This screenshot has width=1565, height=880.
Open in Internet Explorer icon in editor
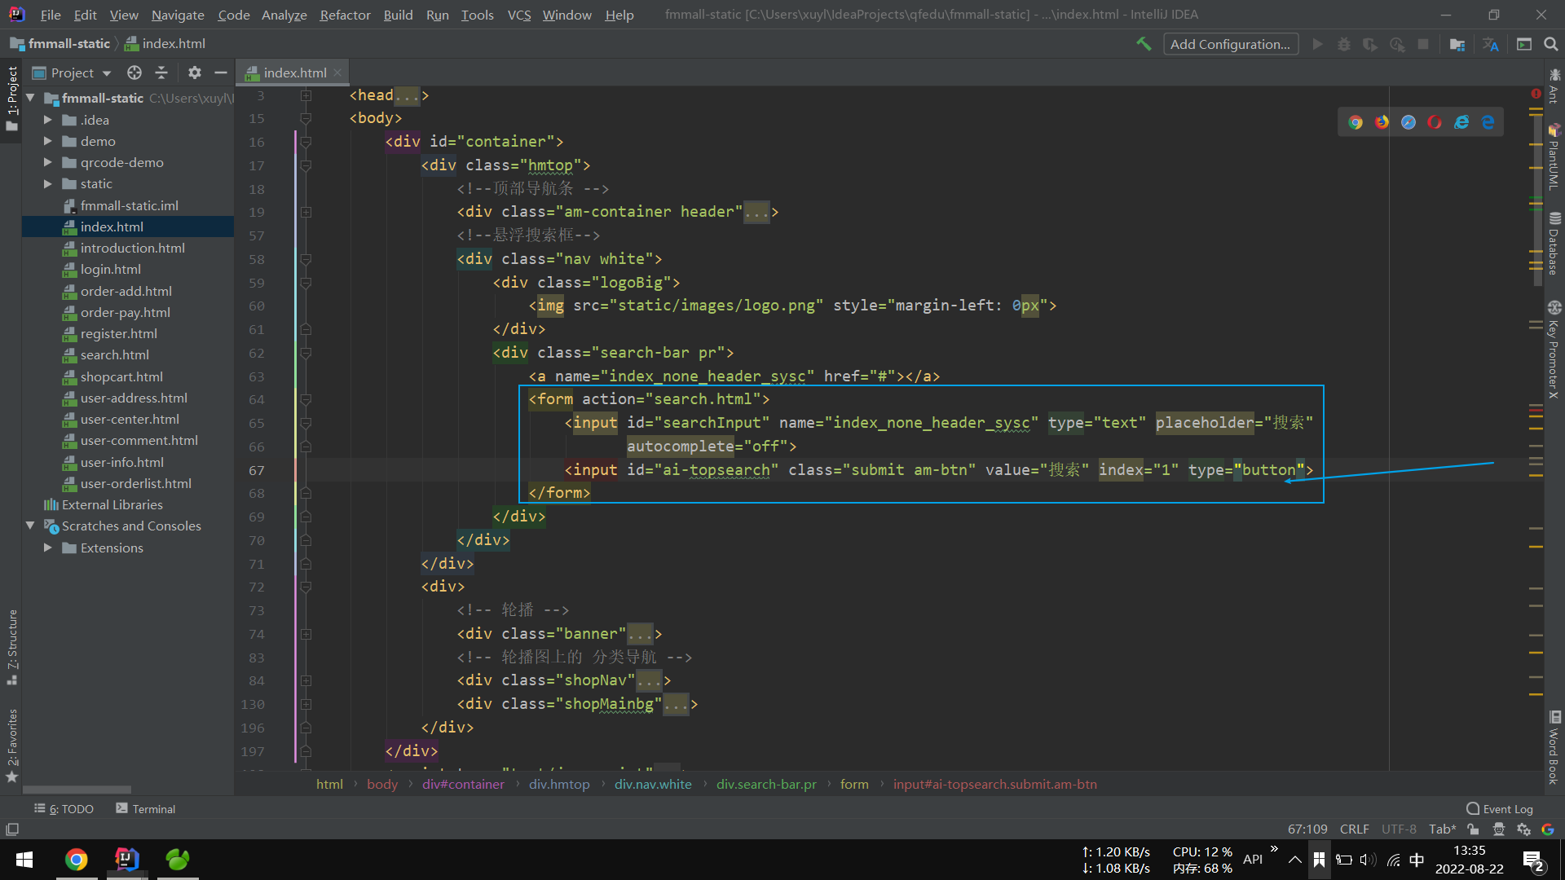1461,122
